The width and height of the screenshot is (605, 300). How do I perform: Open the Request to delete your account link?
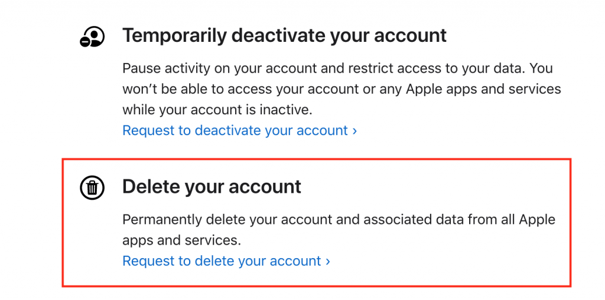pos(226,261)
